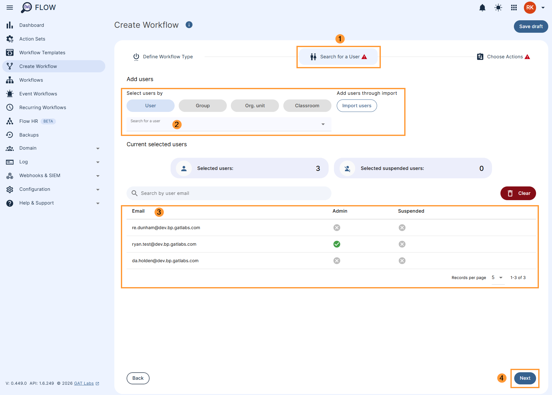This screenshot has width=552, height=395.
Task: Click Email column header
Action: tap(138, 211)
